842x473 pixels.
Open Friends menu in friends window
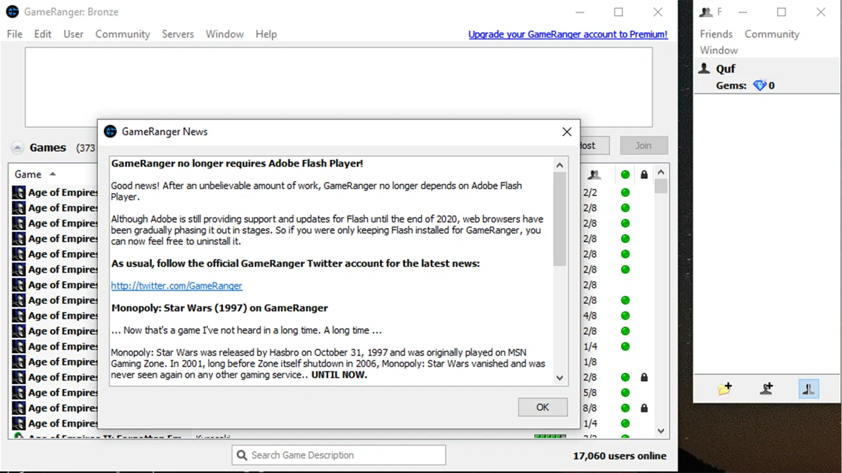click(x=716, y=34)
